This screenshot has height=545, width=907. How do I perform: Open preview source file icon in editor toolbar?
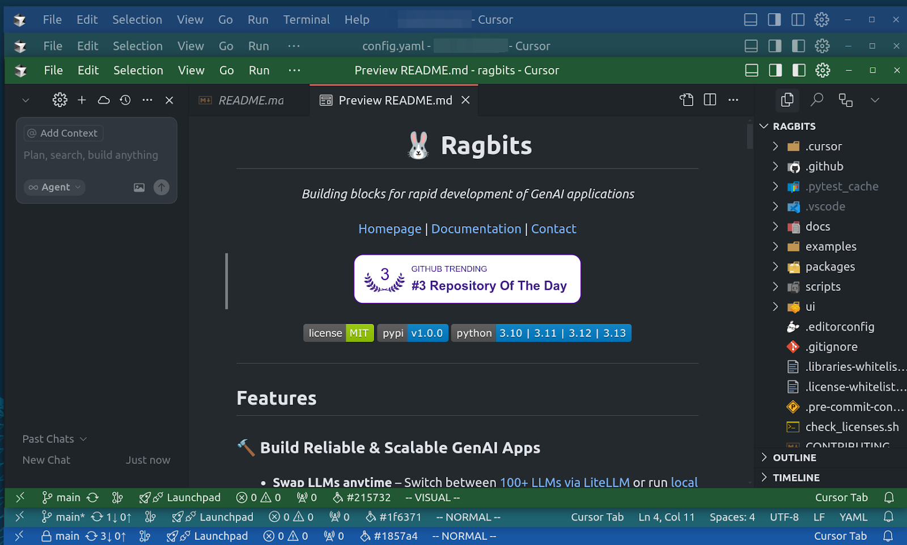point(686,100)
